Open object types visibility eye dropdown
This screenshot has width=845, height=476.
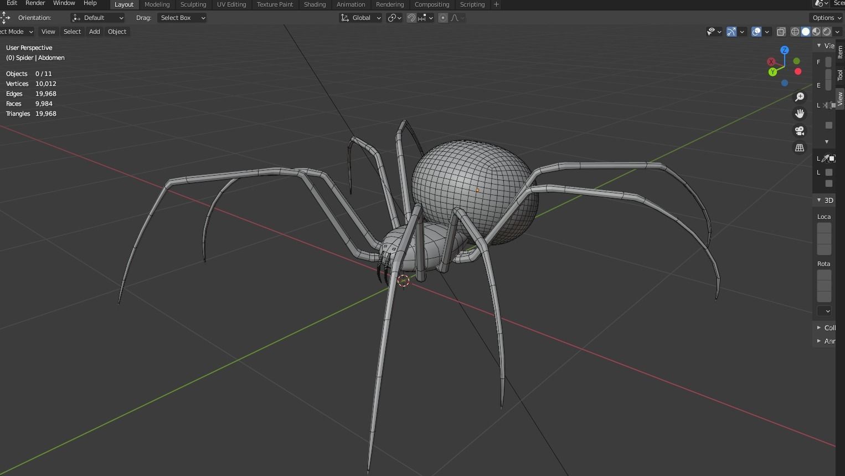714,32
